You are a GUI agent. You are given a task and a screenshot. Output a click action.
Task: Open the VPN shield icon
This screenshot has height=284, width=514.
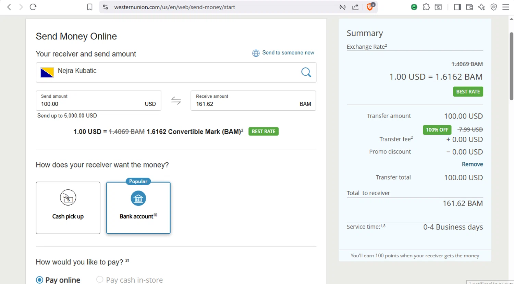(493, 7)
